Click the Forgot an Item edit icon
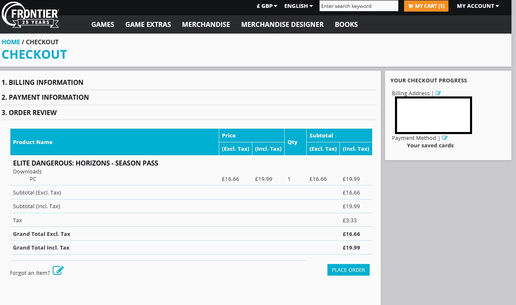Image resolution: width=516 pixels, height=305 pixels. tap(58, 271)
